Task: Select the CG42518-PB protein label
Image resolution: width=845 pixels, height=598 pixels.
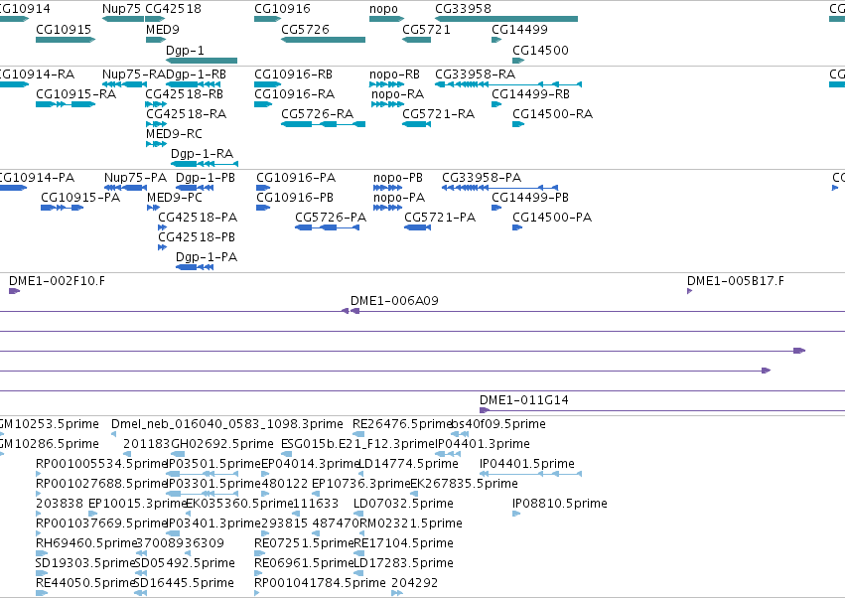Action: (197, 237)
